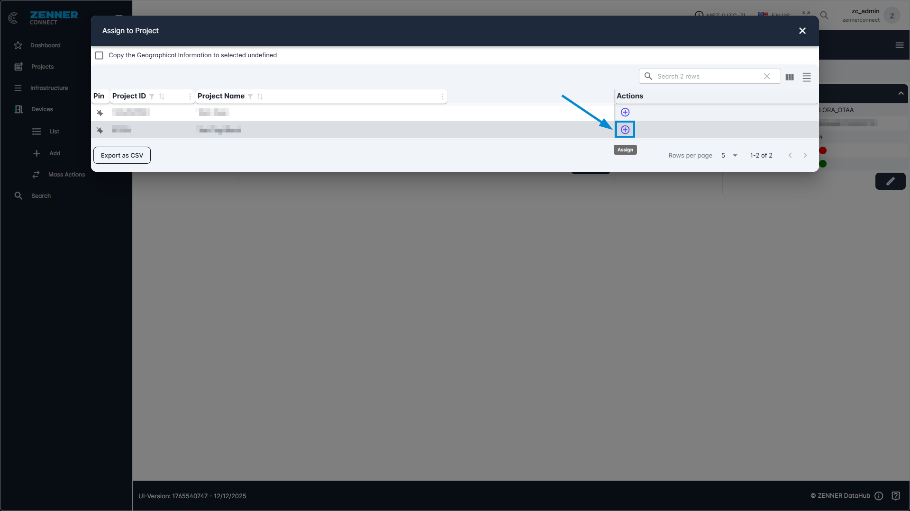This screenshot has height=511, width=910.
Task: Filter the Project ID column
Action: tap(152, 97)
